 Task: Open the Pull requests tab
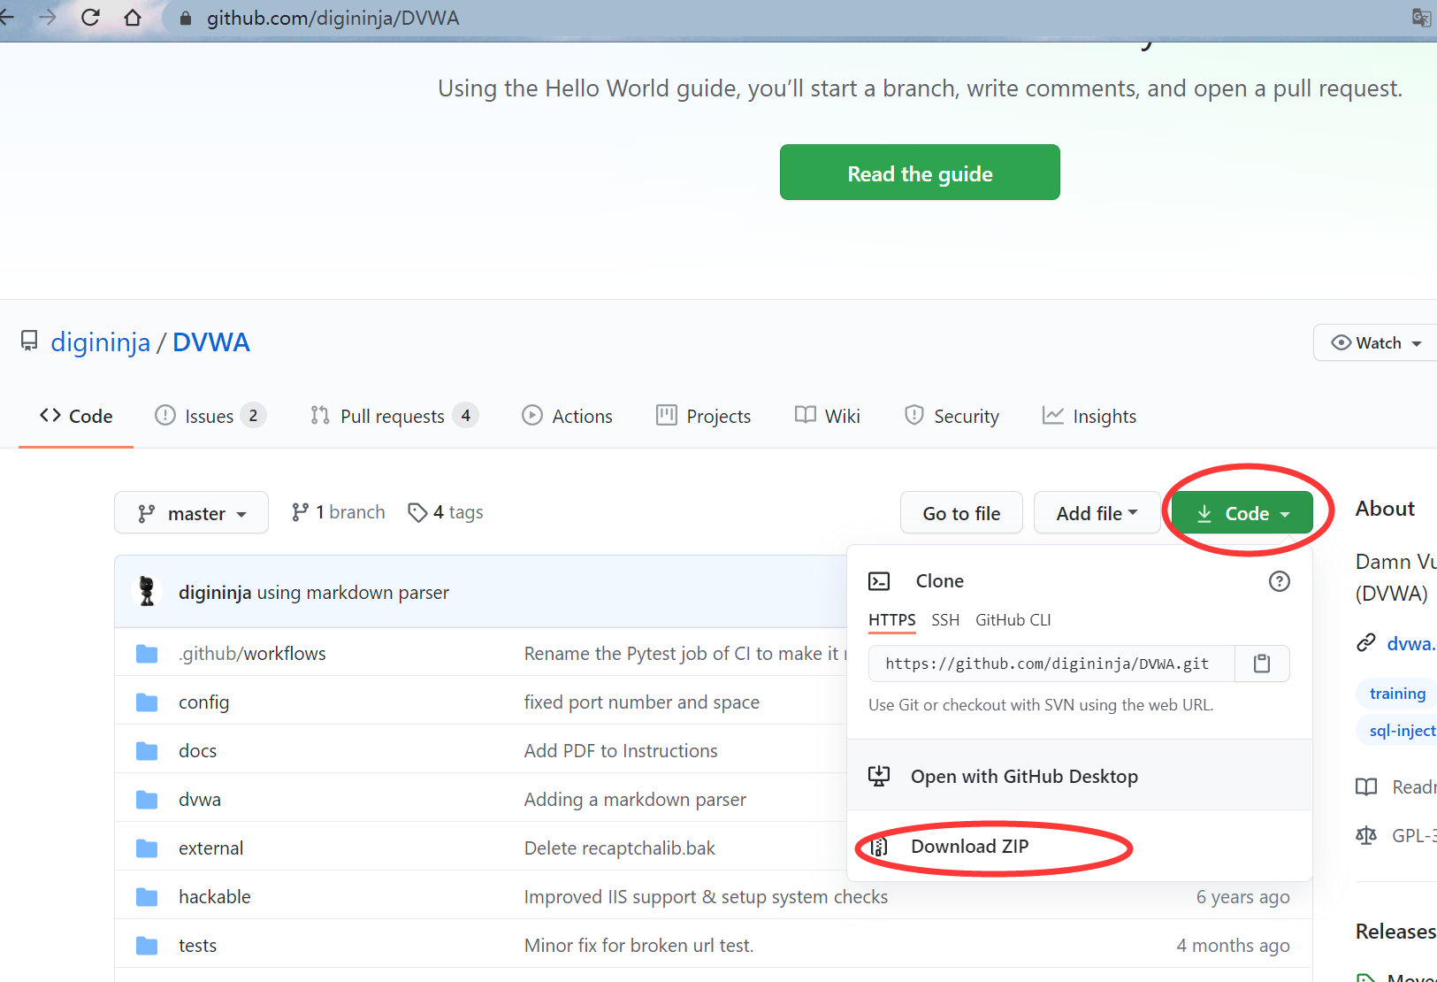click(x=394, y=416)
